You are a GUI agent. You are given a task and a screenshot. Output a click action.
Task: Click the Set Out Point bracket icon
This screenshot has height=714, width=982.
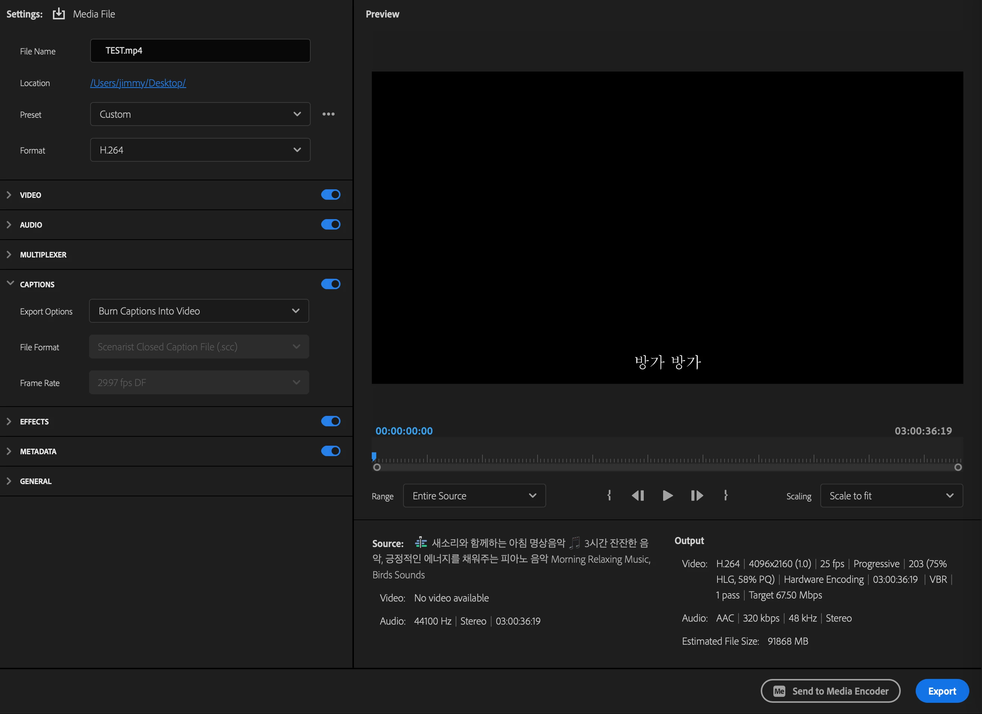point(726,495)
